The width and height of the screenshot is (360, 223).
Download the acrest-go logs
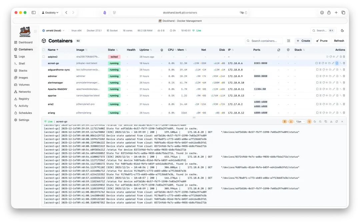point(331,122)
